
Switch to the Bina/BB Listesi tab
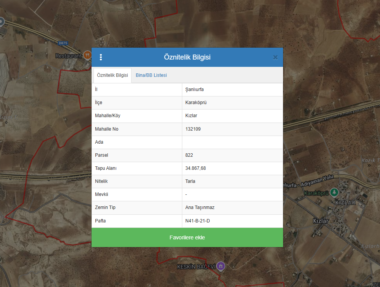(151, 75)
